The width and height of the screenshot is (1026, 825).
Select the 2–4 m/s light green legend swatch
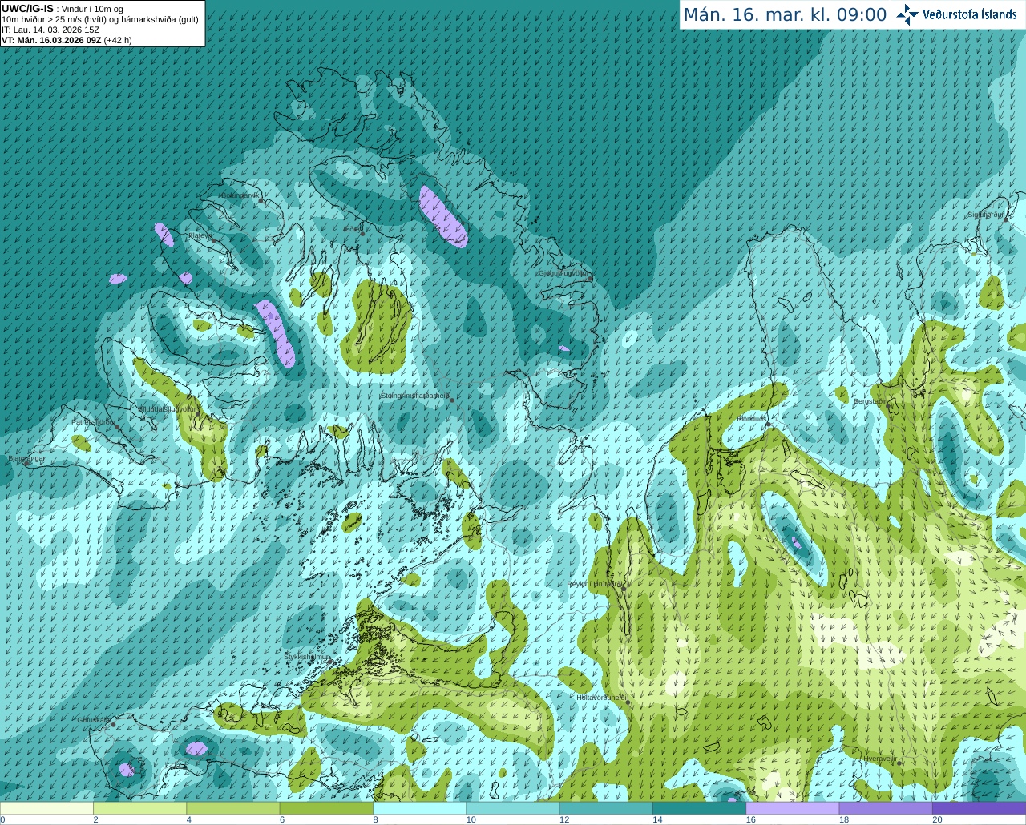coord(139,808)
